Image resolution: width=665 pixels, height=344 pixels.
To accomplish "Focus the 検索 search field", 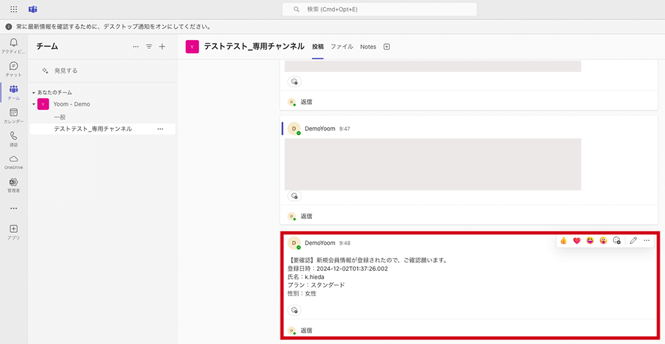I will [x=379, y=9].
